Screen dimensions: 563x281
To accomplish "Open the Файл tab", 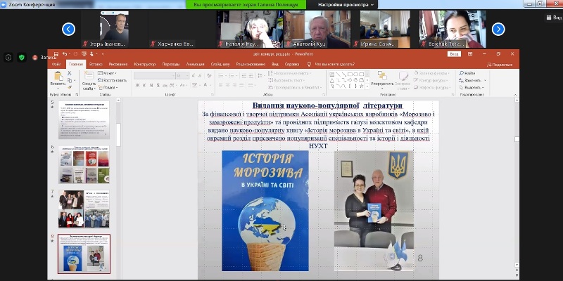I will click(56, 64).
